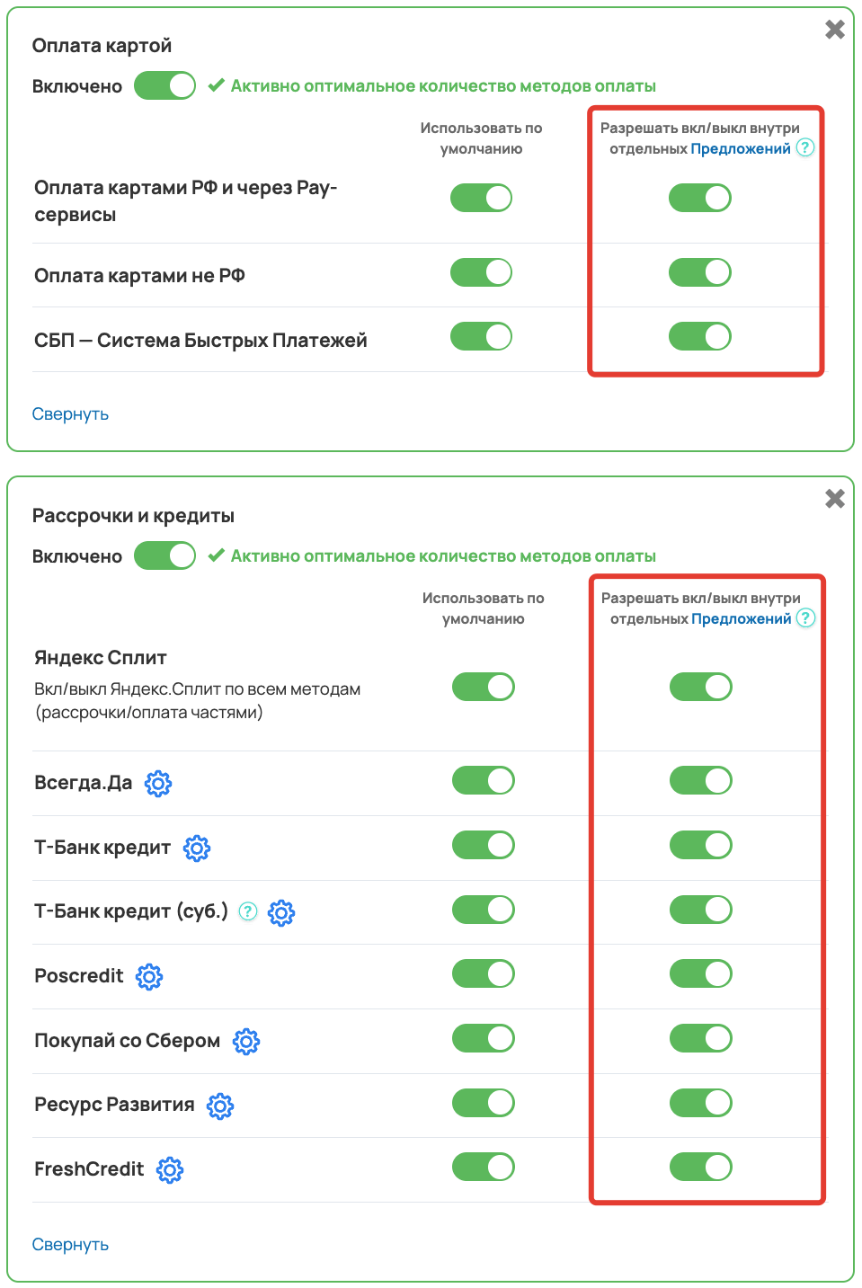Collapse the Оплата картой section via Свернуть
Screen dimensions: 862x1288
pos(70,413)
